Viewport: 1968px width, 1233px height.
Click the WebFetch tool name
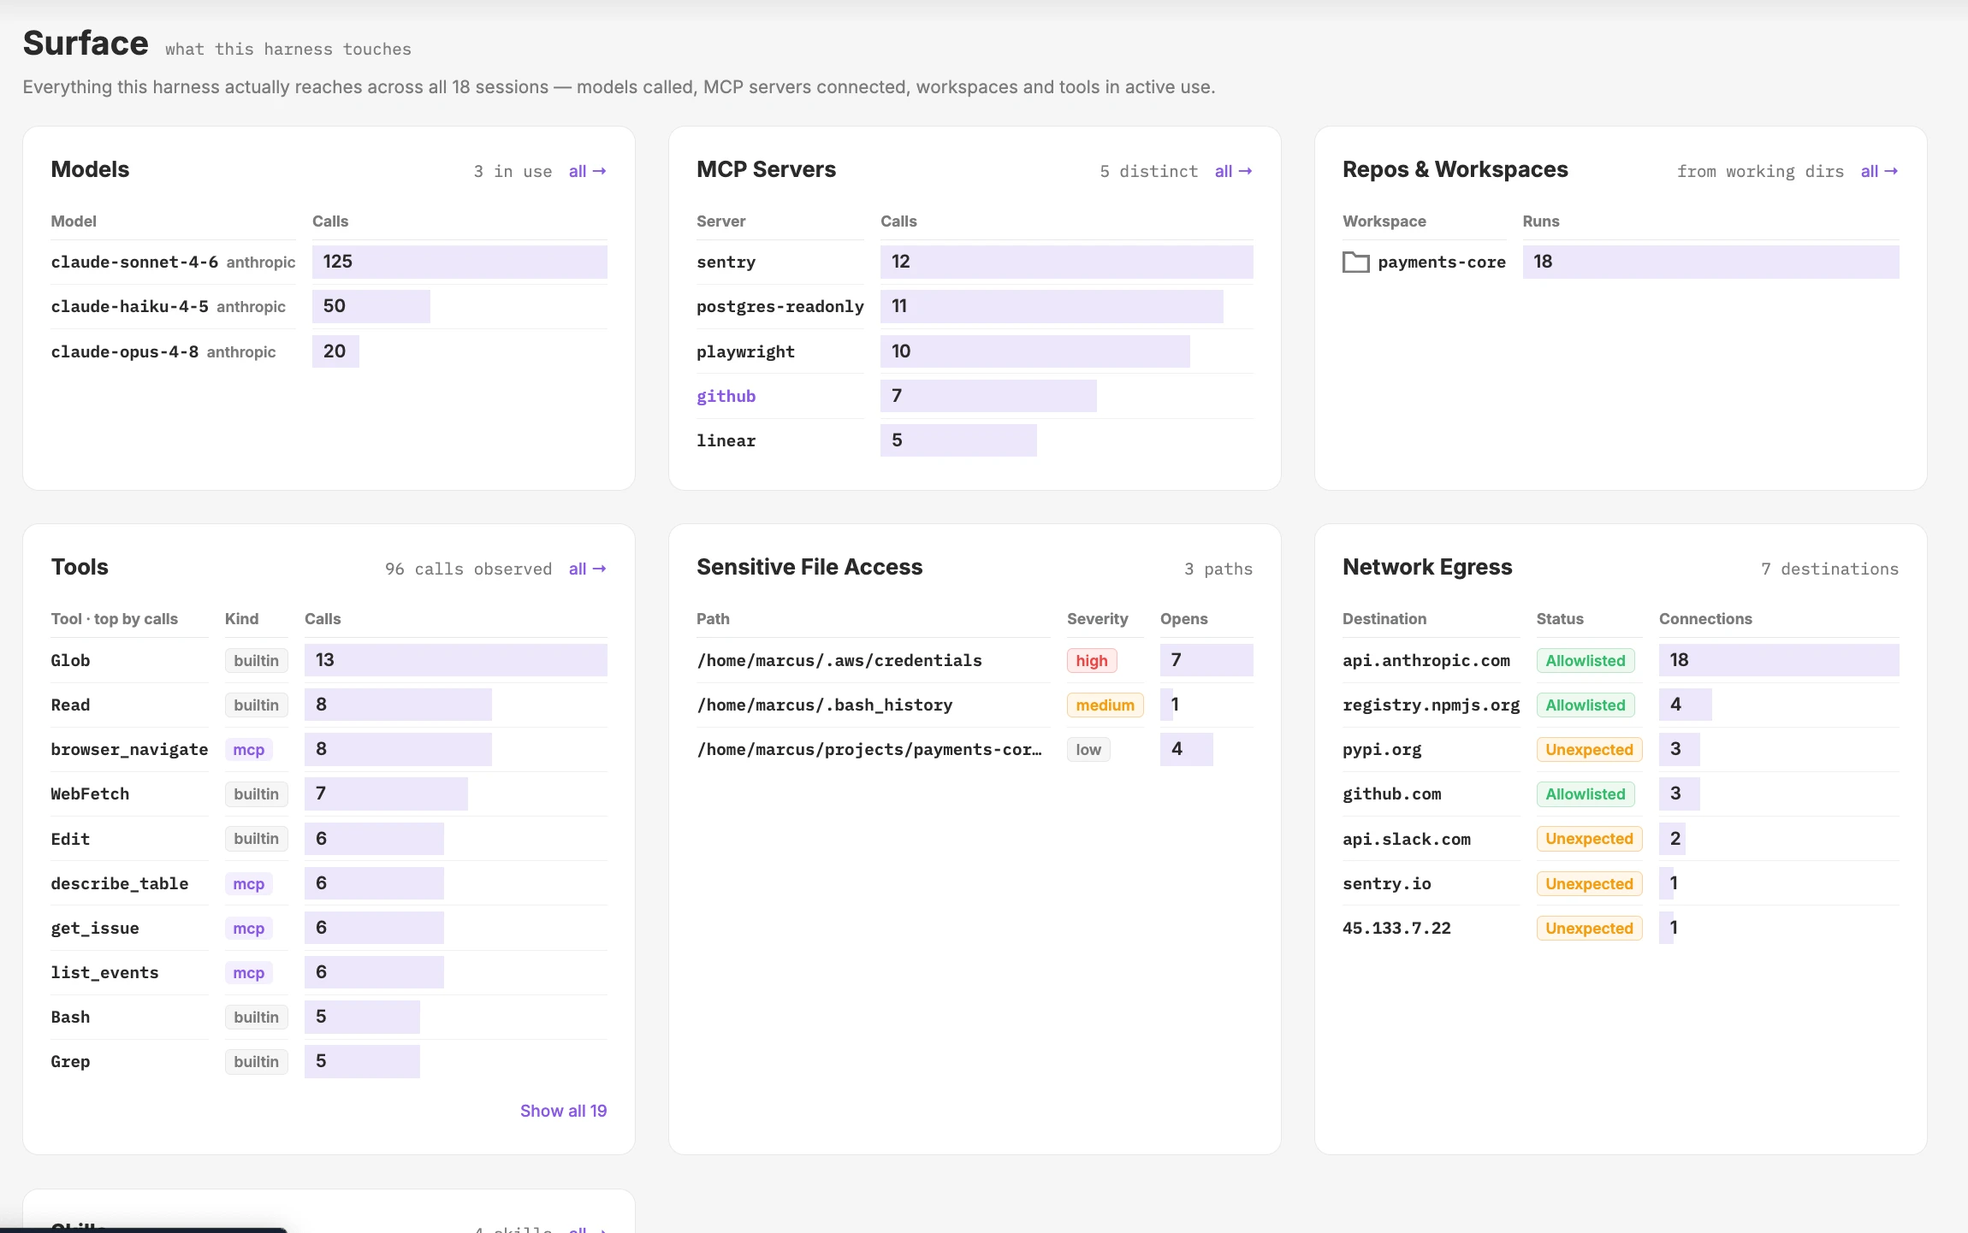(x=90, y=793)
